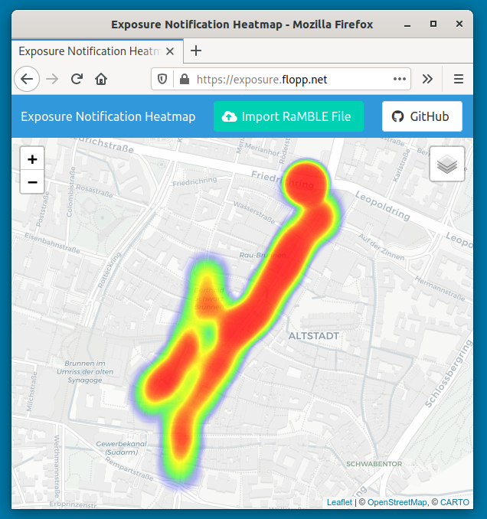
Task: Click the Colombistraße street label
Action: point(70,191)
